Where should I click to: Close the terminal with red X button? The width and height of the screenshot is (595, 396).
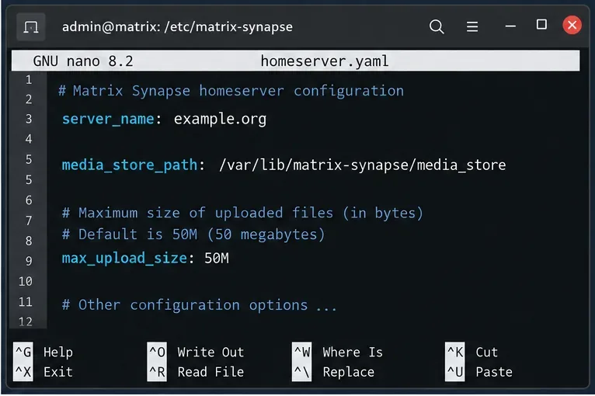coord(572,26)
